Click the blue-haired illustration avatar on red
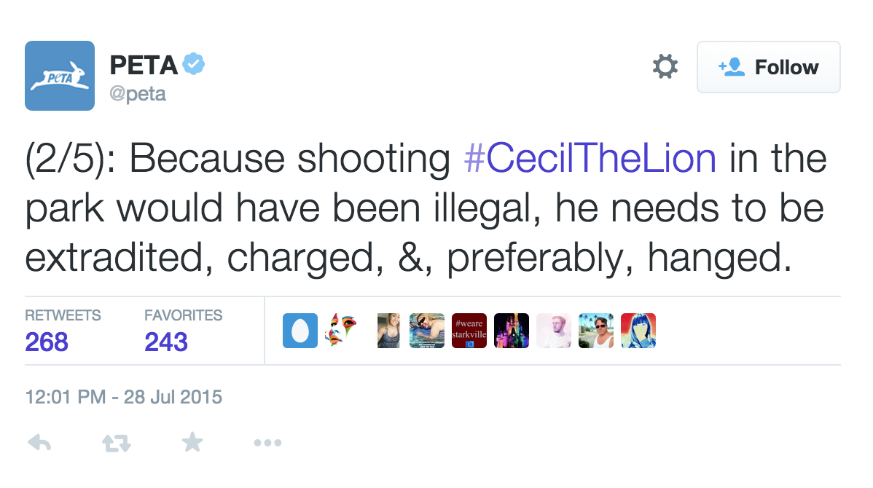 638,331
